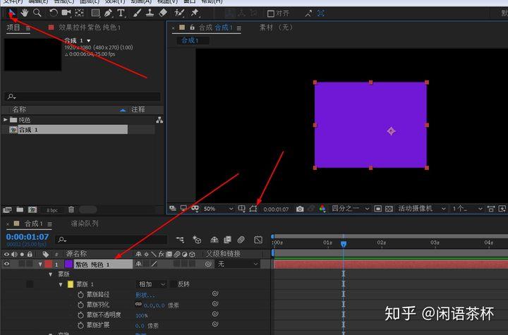Enable the 对齐 snapping checkbox
Image resolution: width=508 pixels, height=335 pixels.
click(x=270, y=13)
